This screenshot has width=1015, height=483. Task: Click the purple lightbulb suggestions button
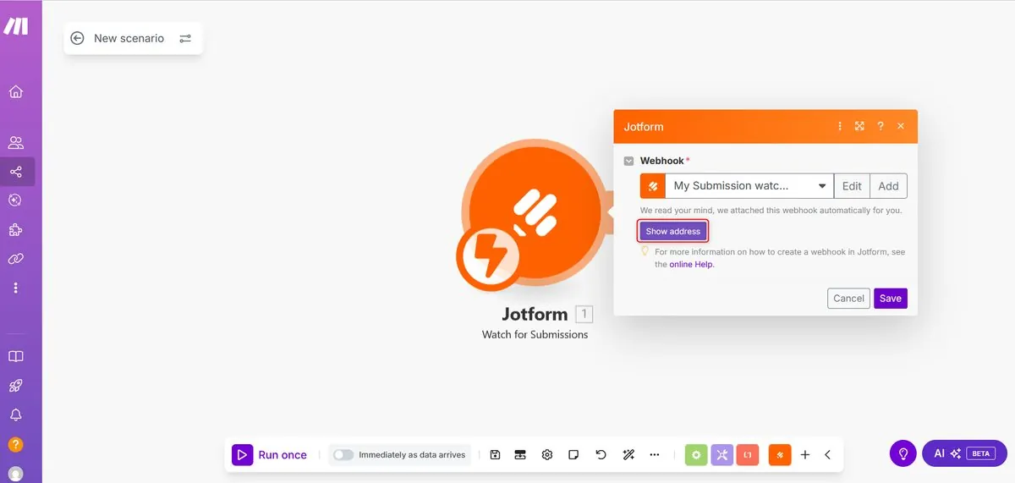click(903, 453)
